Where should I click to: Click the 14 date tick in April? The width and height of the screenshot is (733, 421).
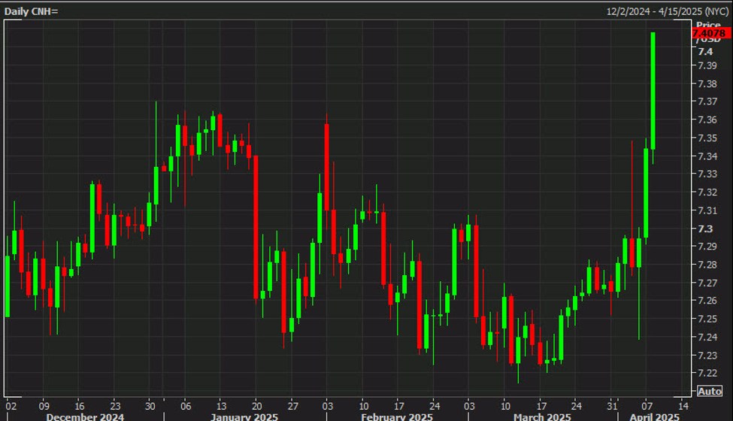pos(683,406)
